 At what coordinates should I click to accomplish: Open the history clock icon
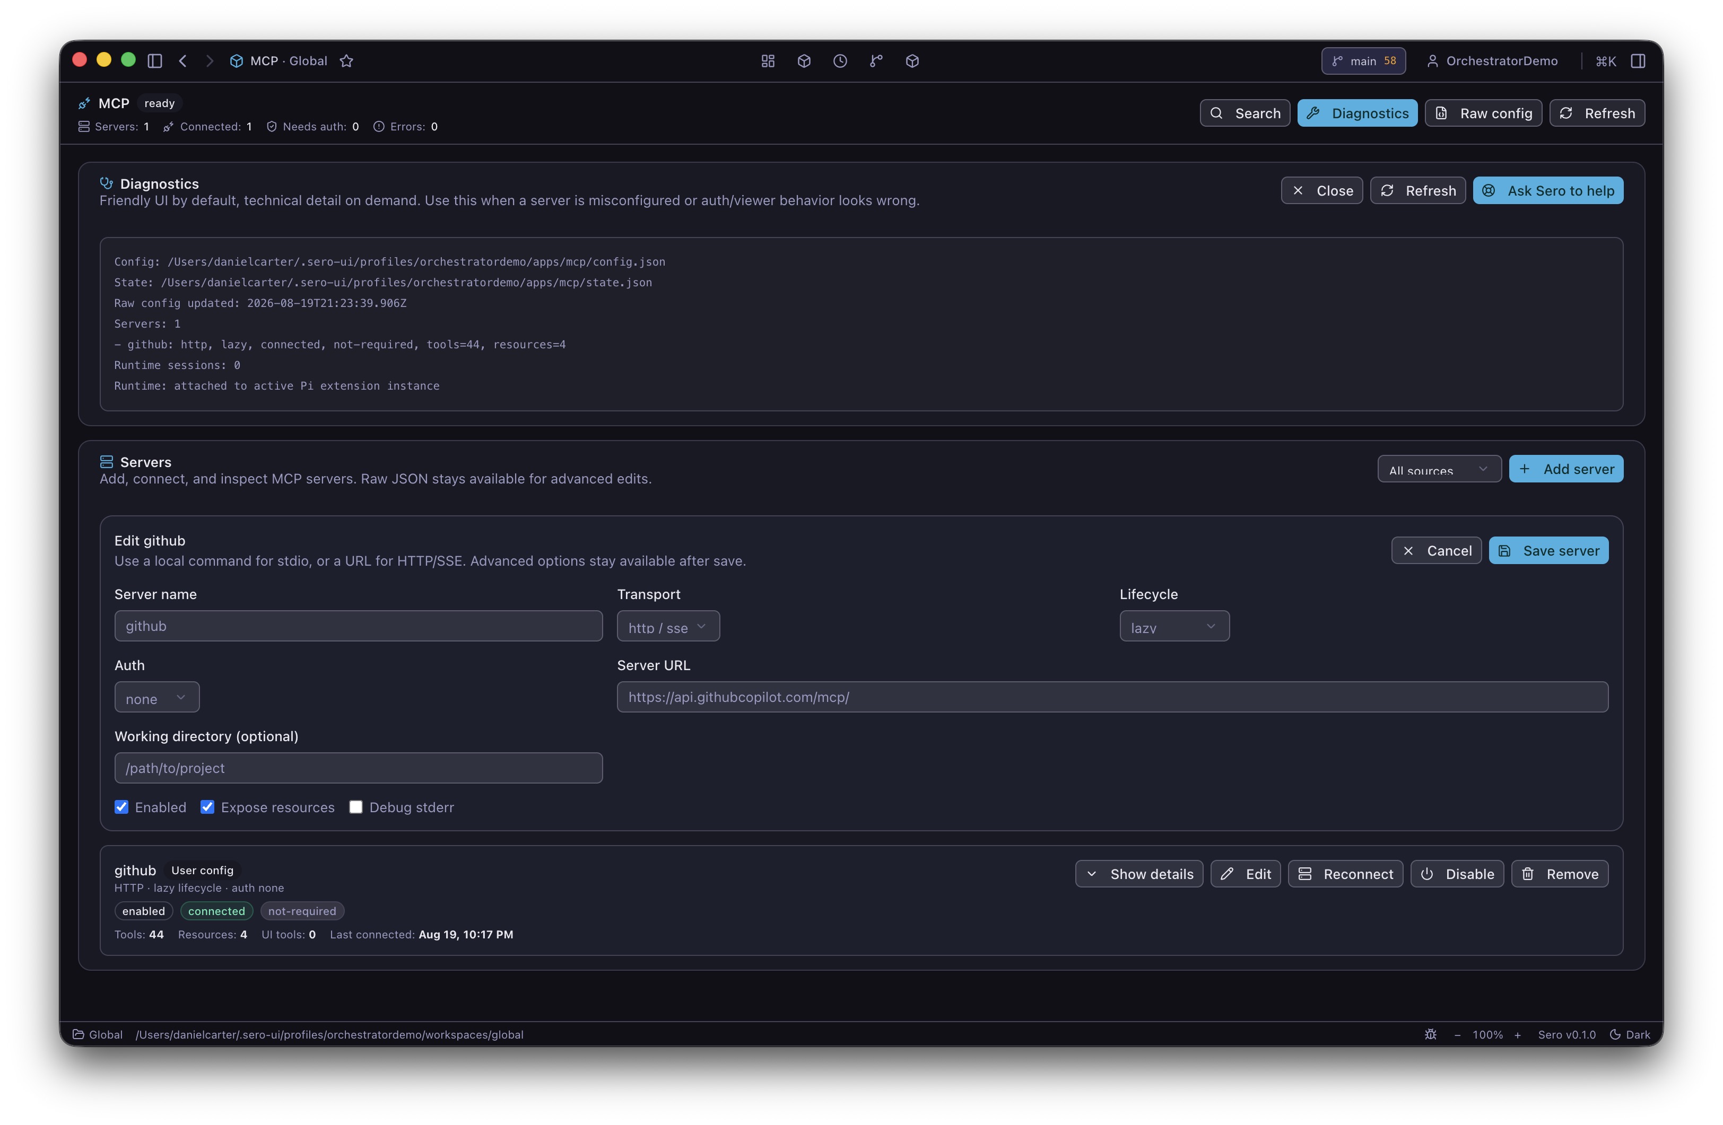(840, 61)
